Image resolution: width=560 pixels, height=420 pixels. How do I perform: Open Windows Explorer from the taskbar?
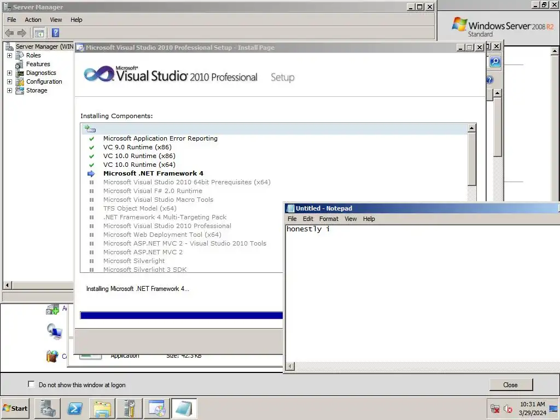click(102, 409)
